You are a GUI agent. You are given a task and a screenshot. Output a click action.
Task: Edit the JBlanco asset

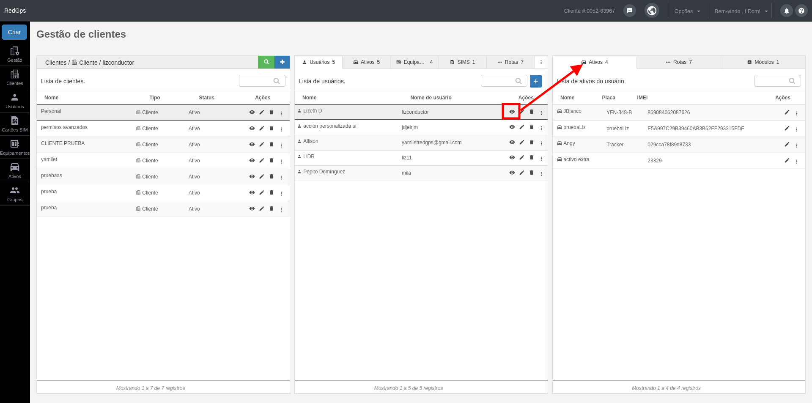pos(787,112)
